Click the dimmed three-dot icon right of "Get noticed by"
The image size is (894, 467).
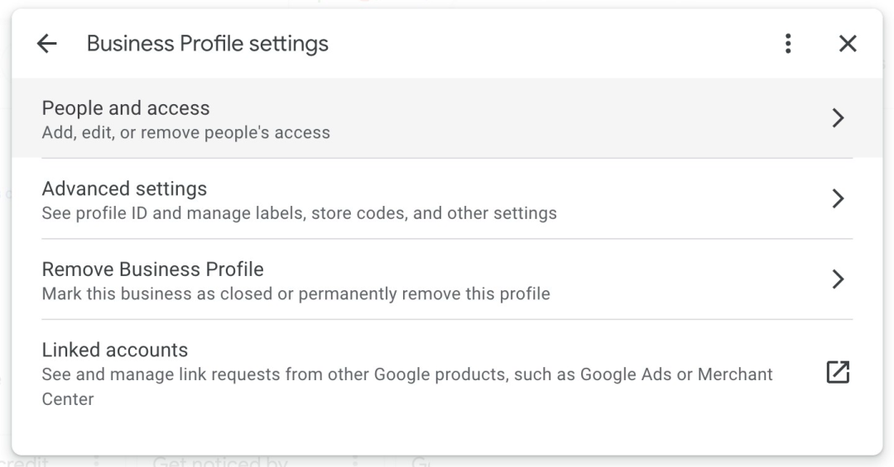tap(356, 462)
